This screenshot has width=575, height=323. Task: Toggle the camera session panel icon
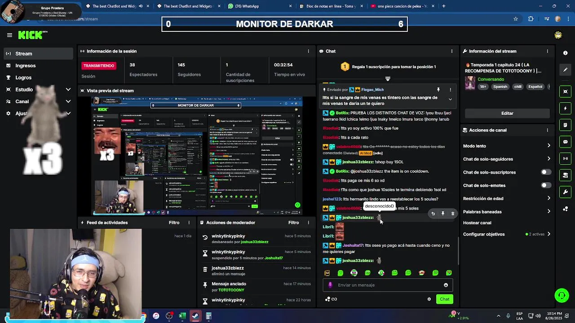tap(565, 175)
